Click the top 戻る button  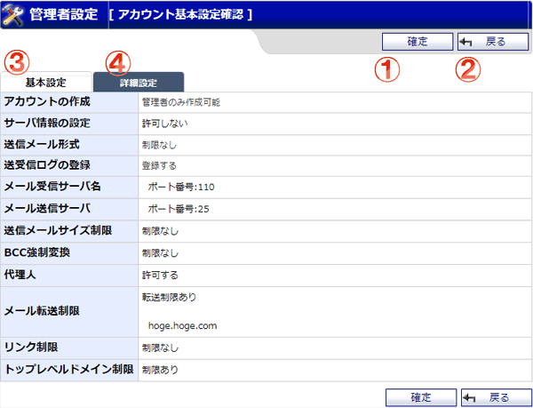pyautogui.click(x=493, y=42)
